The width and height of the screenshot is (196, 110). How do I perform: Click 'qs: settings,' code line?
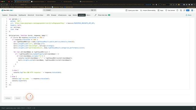click(x=16, y=27)
